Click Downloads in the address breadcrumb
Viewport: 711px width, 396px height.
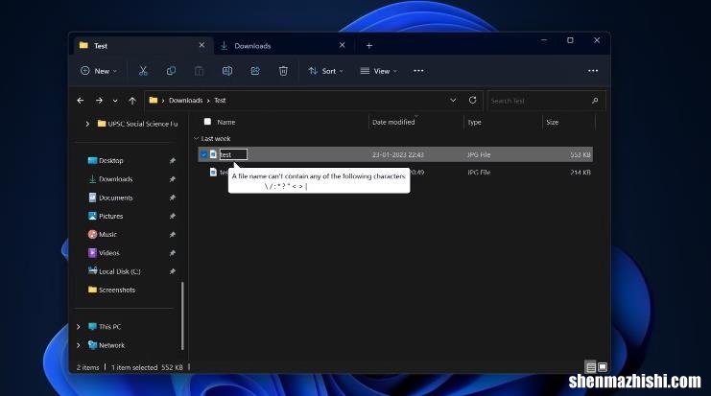coord(186,100)
